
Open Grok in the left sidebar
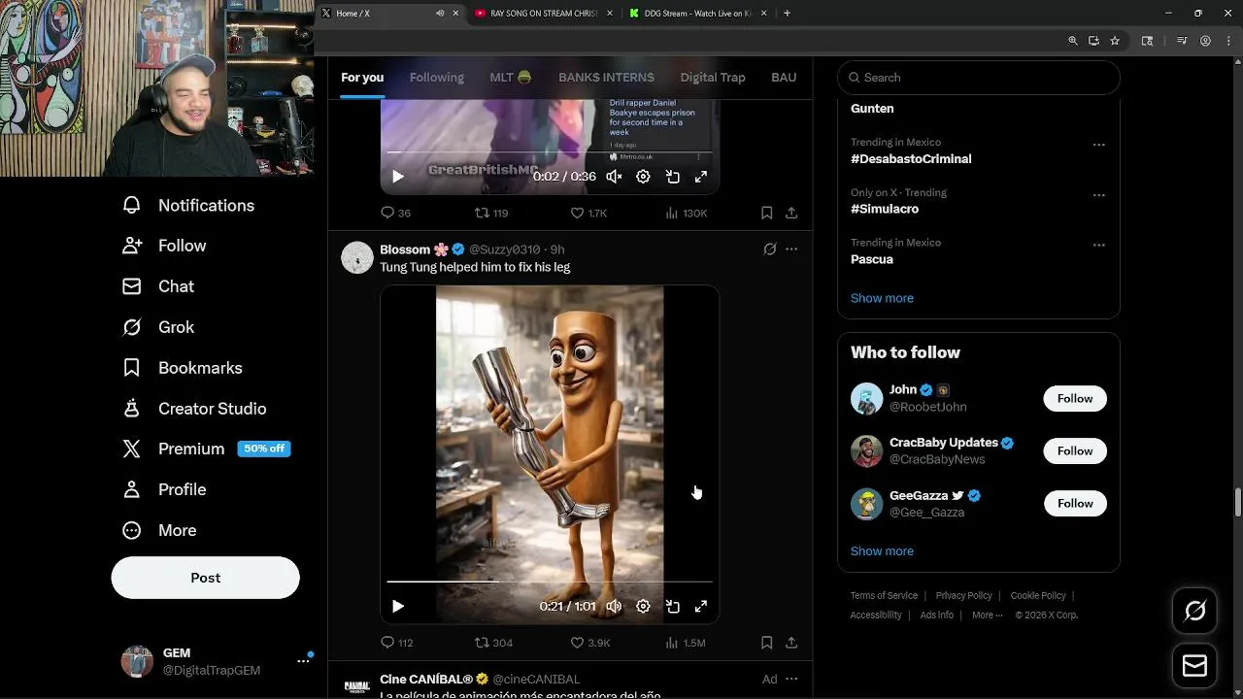[x=158, y=327]
